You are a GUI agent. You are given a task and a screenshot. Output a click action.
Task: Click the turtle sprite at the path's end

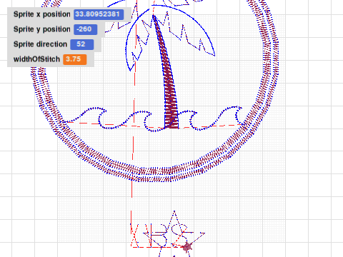pyautogui.click(x=187, y=248)
